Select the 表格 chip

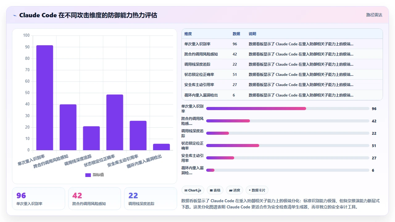pos(215,190)
